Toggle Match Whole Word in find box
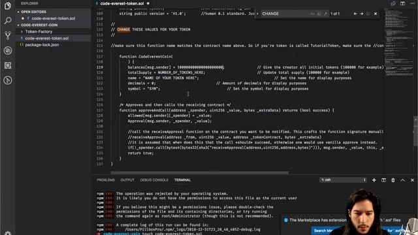The height and width of the screenshot is (235, 418). pyautogui.click(x=319, y=14)
